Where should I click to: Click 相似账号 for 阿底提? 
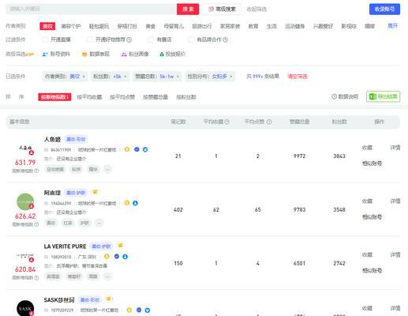pyautogui.click(x=372, y=217)
